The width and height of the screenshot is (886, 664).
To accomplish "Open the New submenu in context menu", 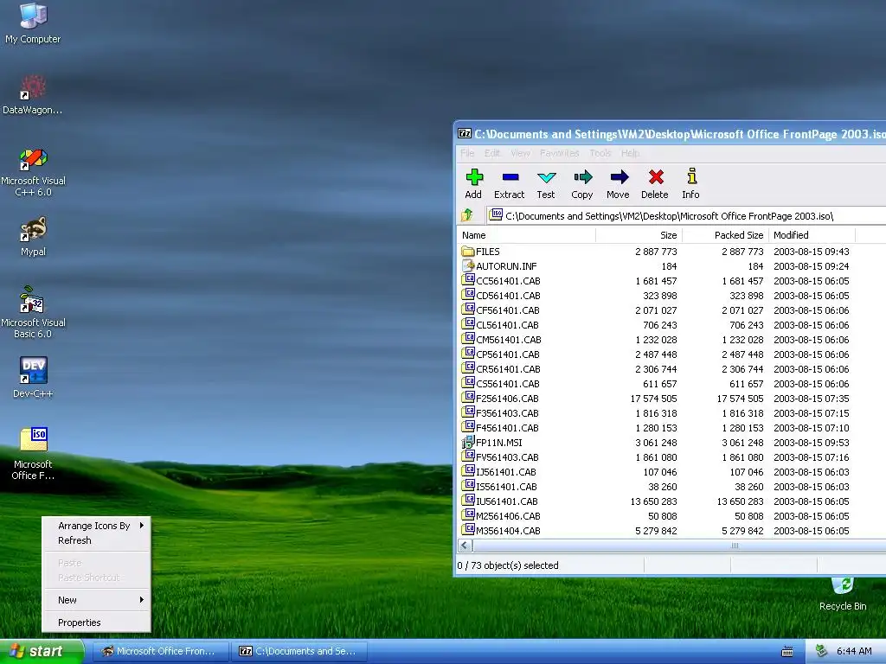I will [x=96, y=600].
